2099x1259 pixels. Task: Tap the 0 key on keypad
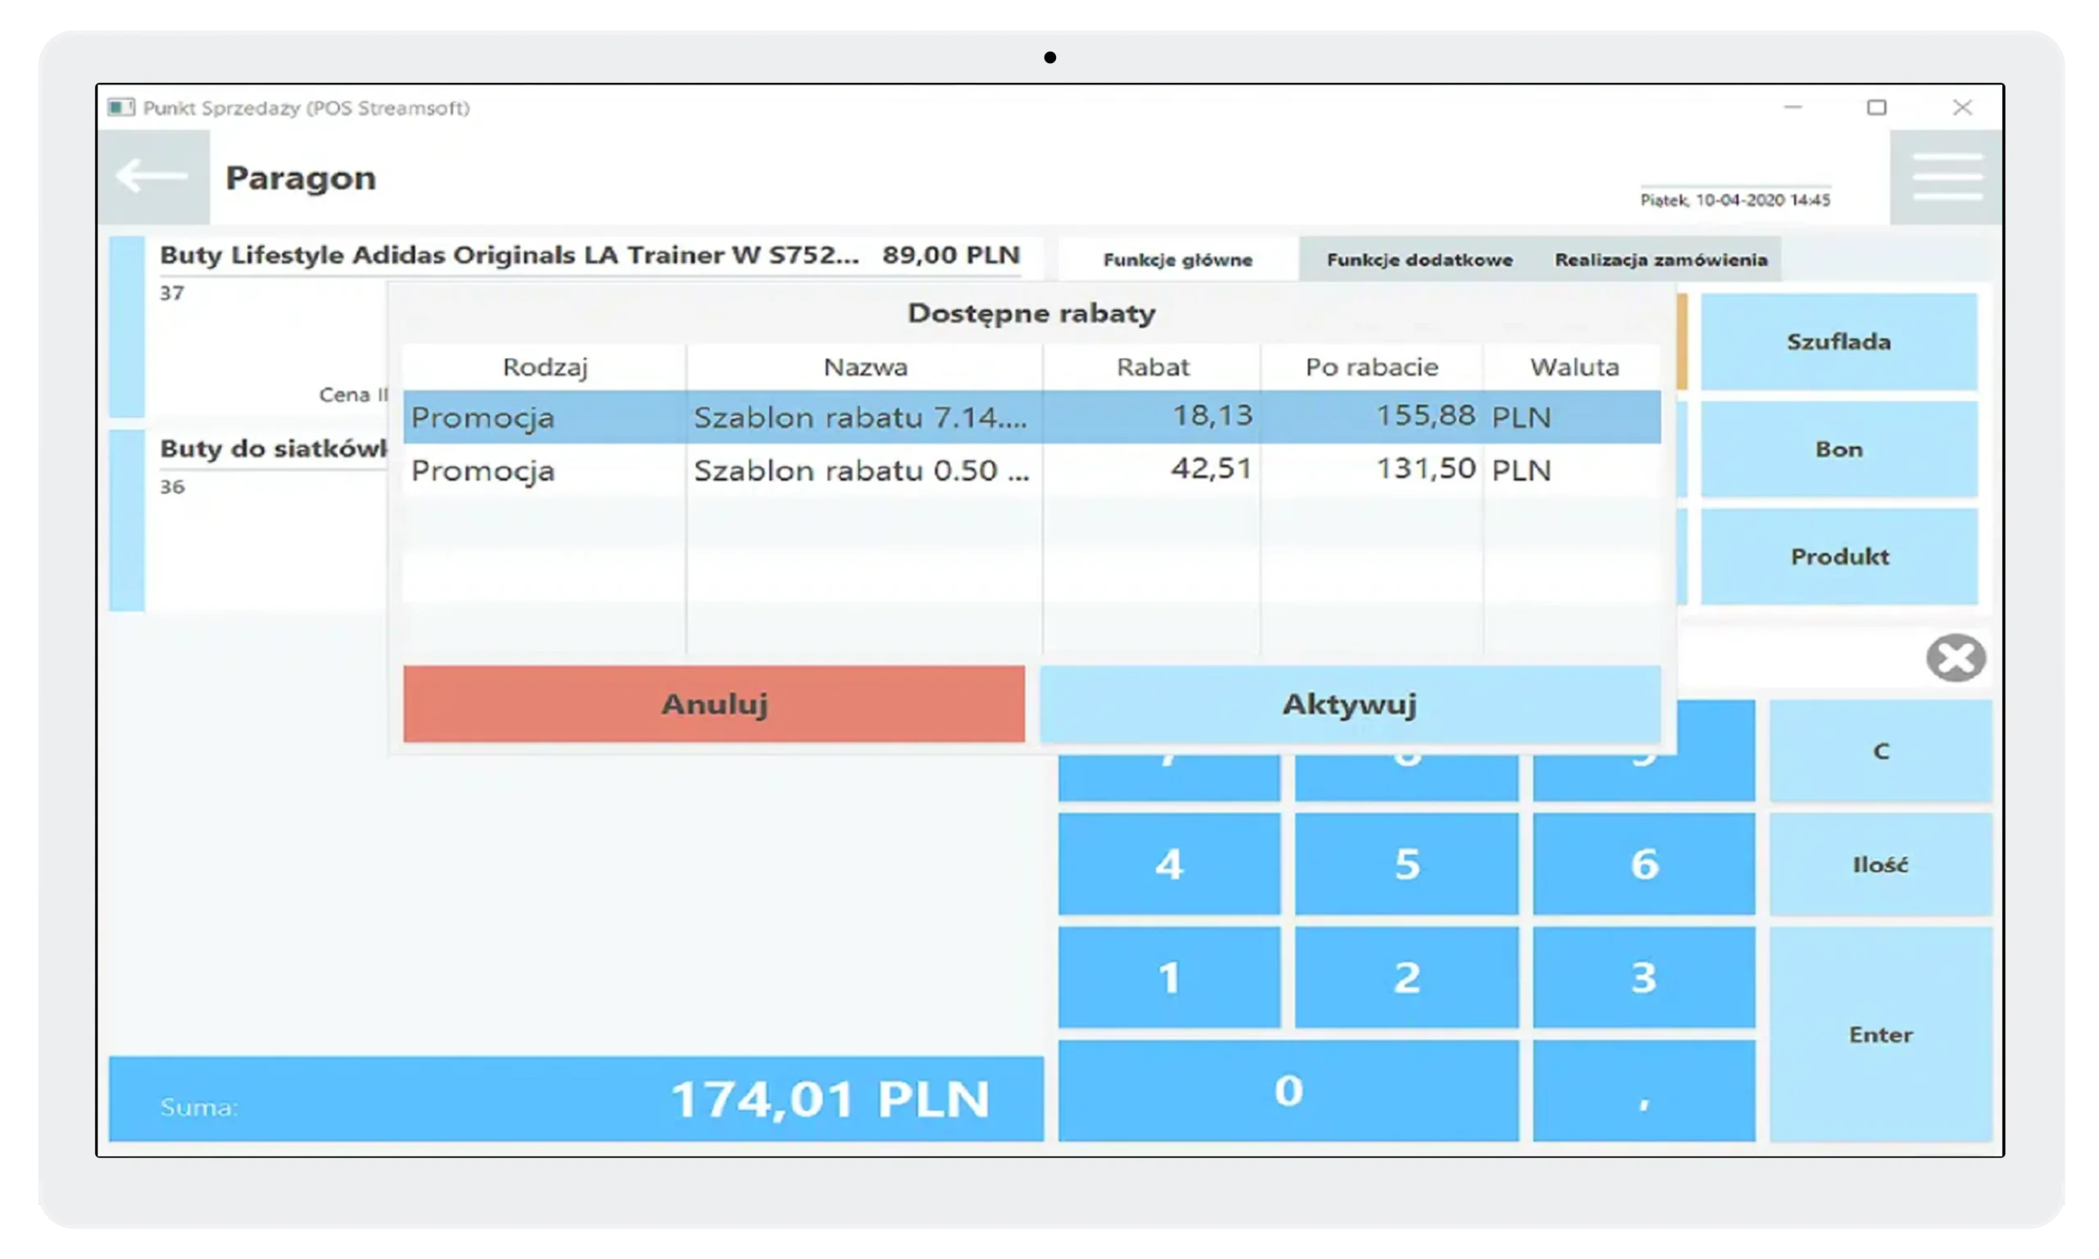[1287, 1090]
